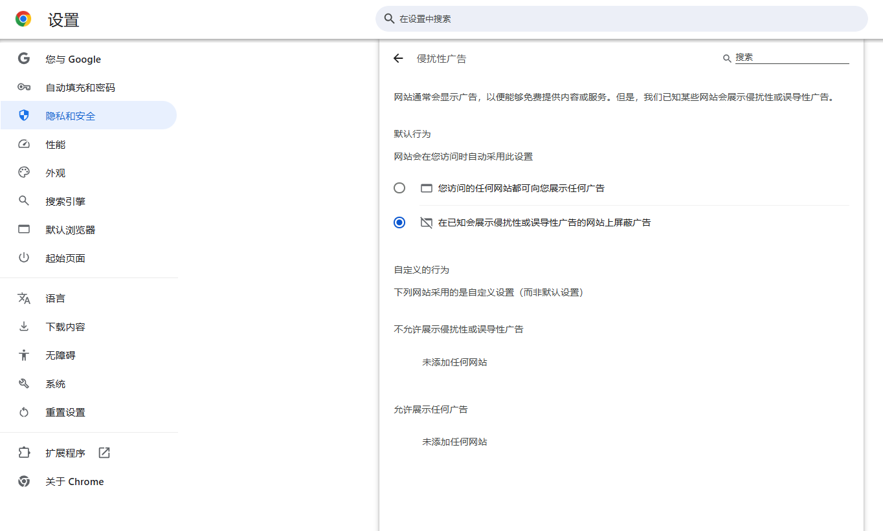
Task: Click the Chrome icon beside 关于 Chrome
Action: click(24, 481)
